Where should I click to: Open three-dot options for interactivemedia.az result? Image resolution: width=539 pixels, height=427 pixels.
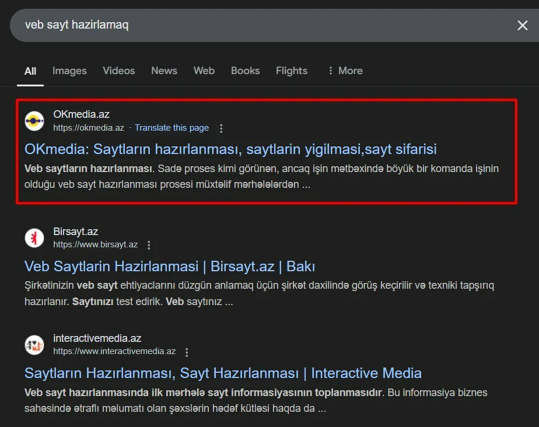(187, 352)
